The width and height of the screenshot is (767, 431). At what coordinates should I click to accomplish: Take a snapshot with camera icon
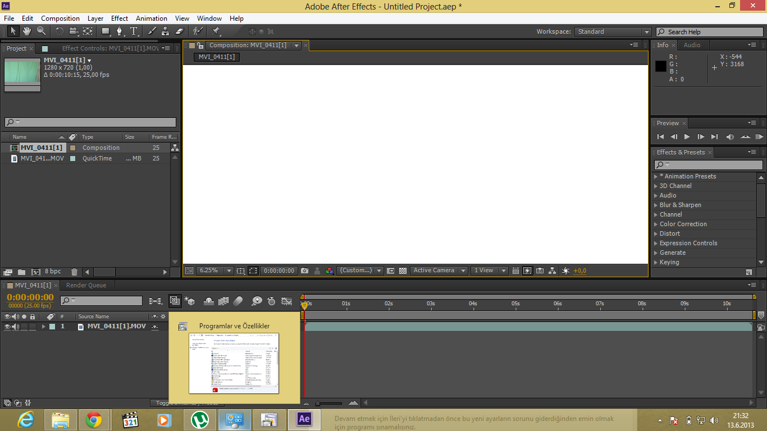[x=304, y=270]
